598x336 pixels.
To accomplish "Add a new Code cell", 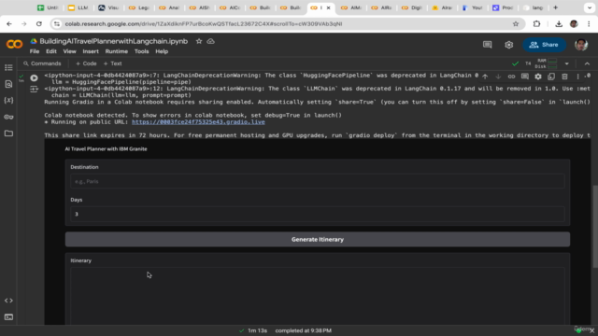I will point(86,63).
